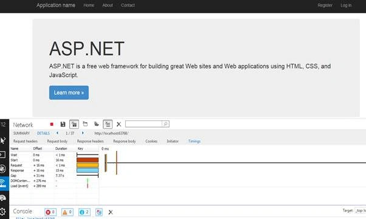
Task: Click the light blue Response key swatch
Action: pos(88,170)
